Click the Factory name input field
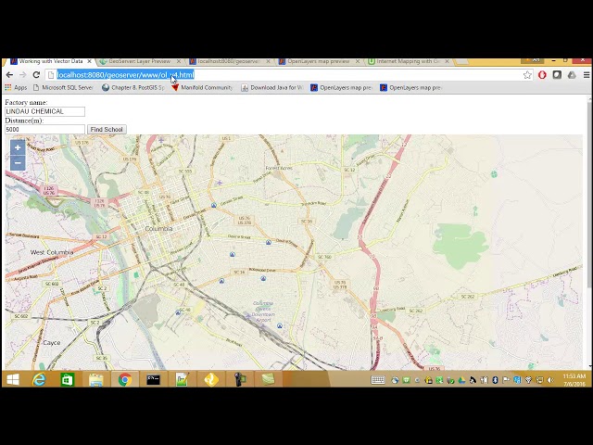Viewport: 593px width, 445px height. pyautogui.click(x=44, y=111)
